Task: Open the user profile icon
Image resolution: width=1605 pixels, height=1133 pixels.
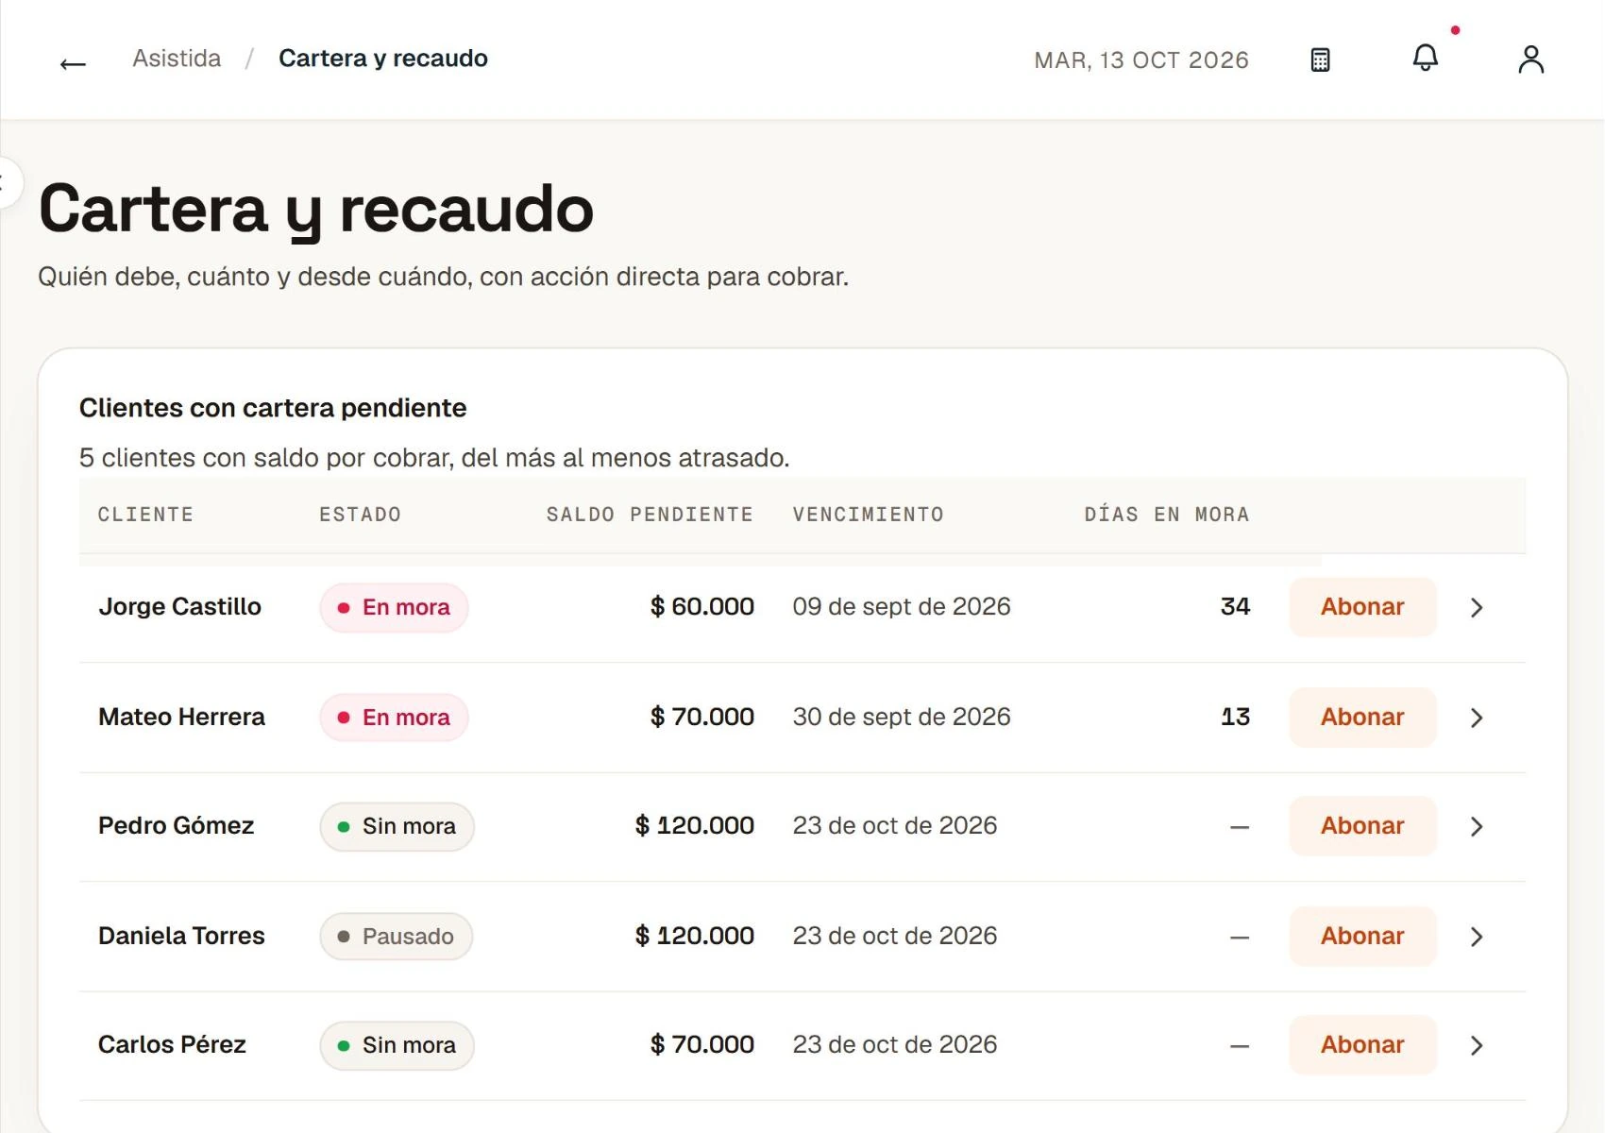Action: pos(1530,59)
